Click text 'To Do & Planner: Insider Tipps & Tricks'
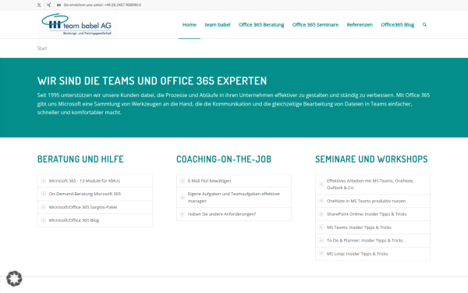This screenshot has width=468, height=293. click(x=365, y=241)
